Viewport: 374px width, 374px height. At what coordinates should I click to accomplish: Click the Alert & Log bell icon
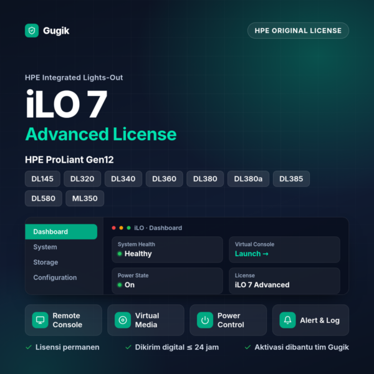tap(287, 320)
